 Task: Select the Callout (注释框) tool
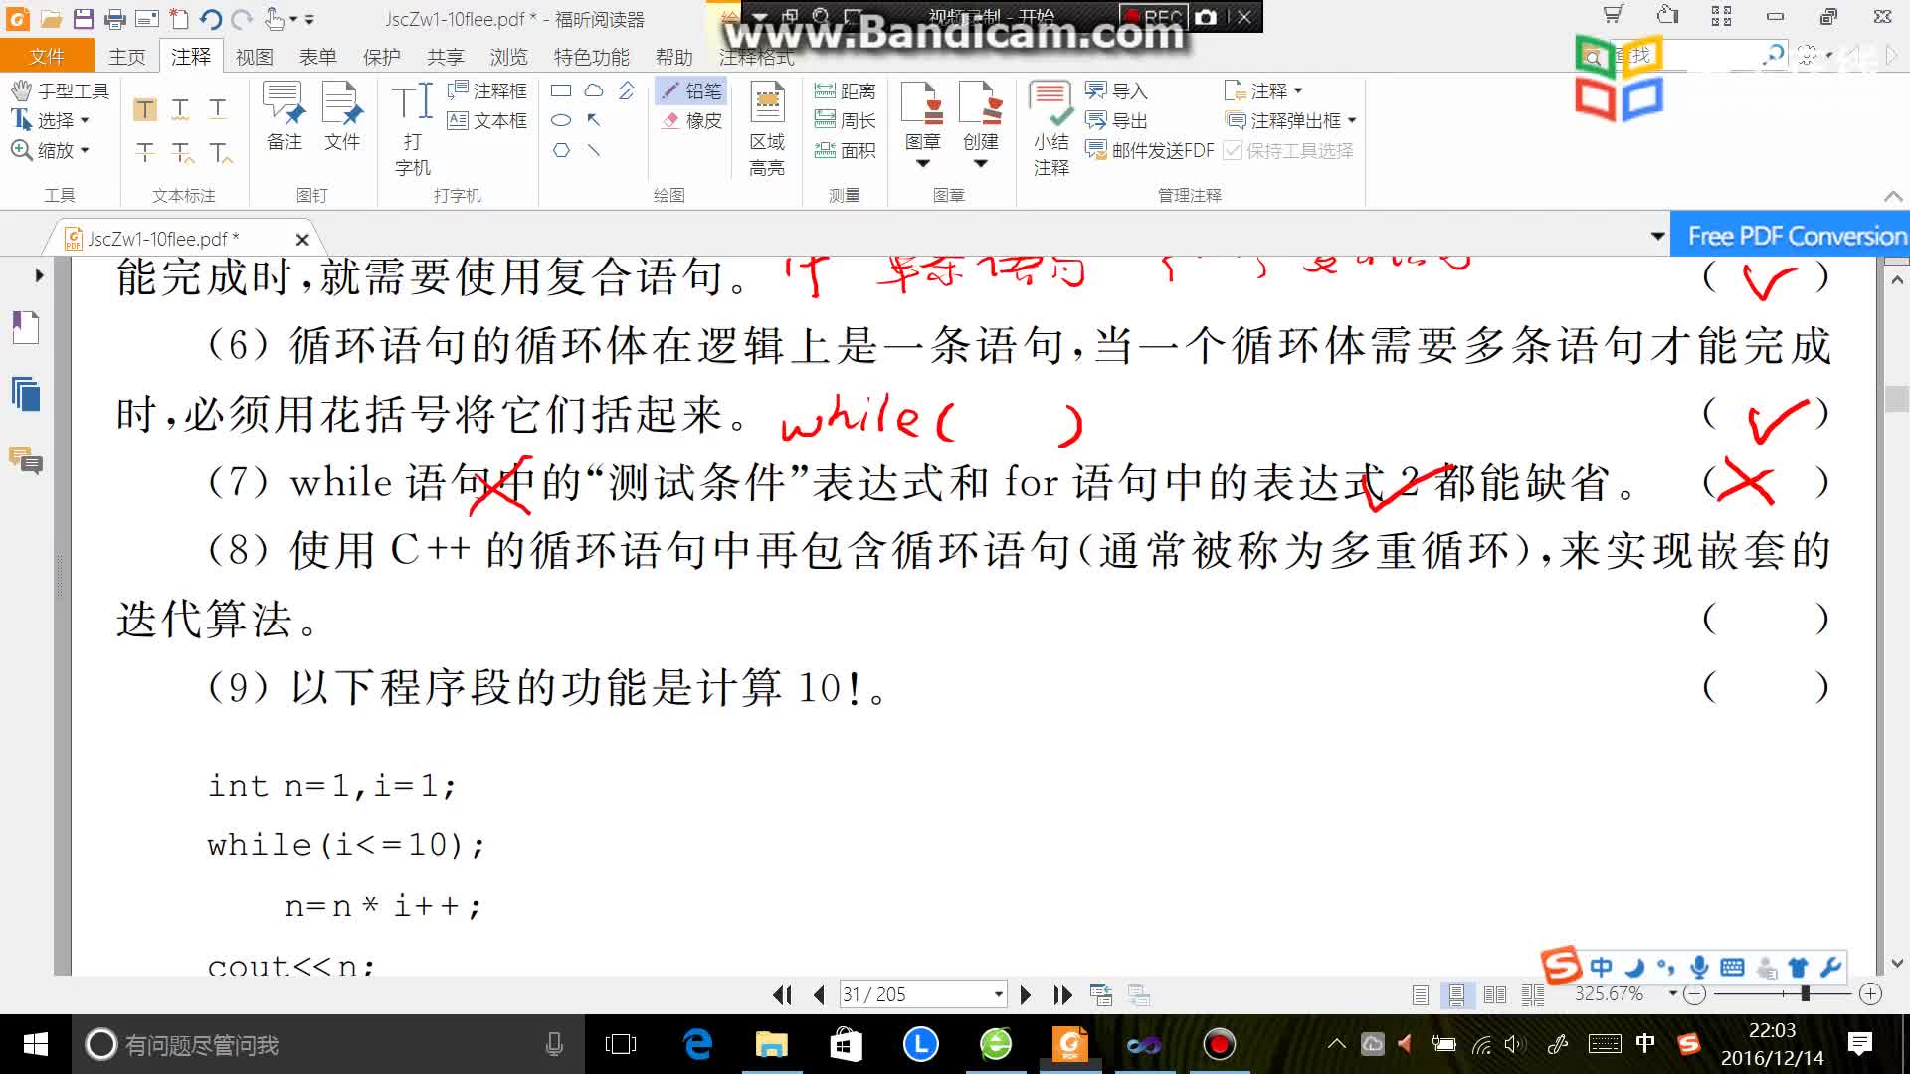pos(486,91)
